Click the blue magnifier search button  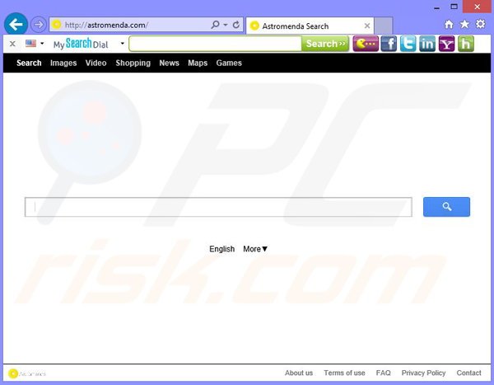point(446,207)
